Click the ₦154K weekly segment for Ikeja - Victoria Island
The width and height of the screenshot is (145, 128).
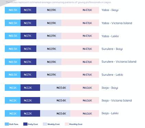click(55, 100)
